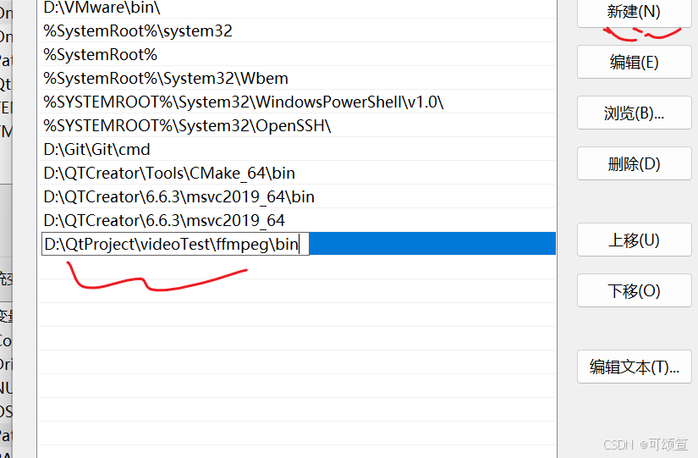Select the D:\VMware\bin\ path entry
The height and width of the screenshot is (458, 698).
(297, 8)
